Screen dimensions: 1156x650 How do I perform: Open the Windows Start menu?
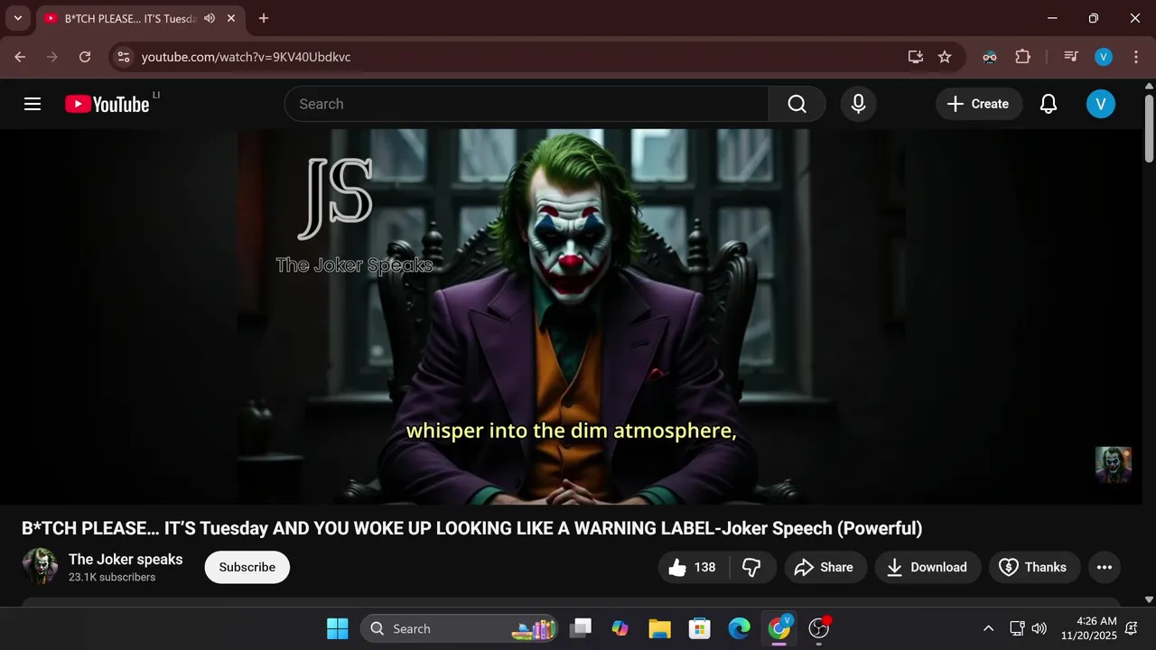coord(337,628)
